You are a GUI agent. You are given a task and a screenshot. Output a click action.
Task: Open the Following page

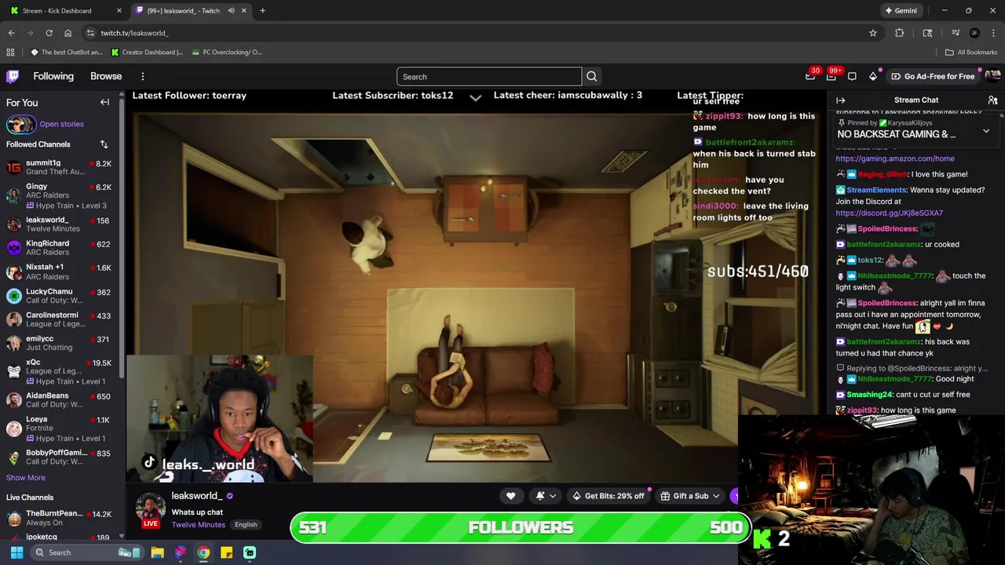53,76
